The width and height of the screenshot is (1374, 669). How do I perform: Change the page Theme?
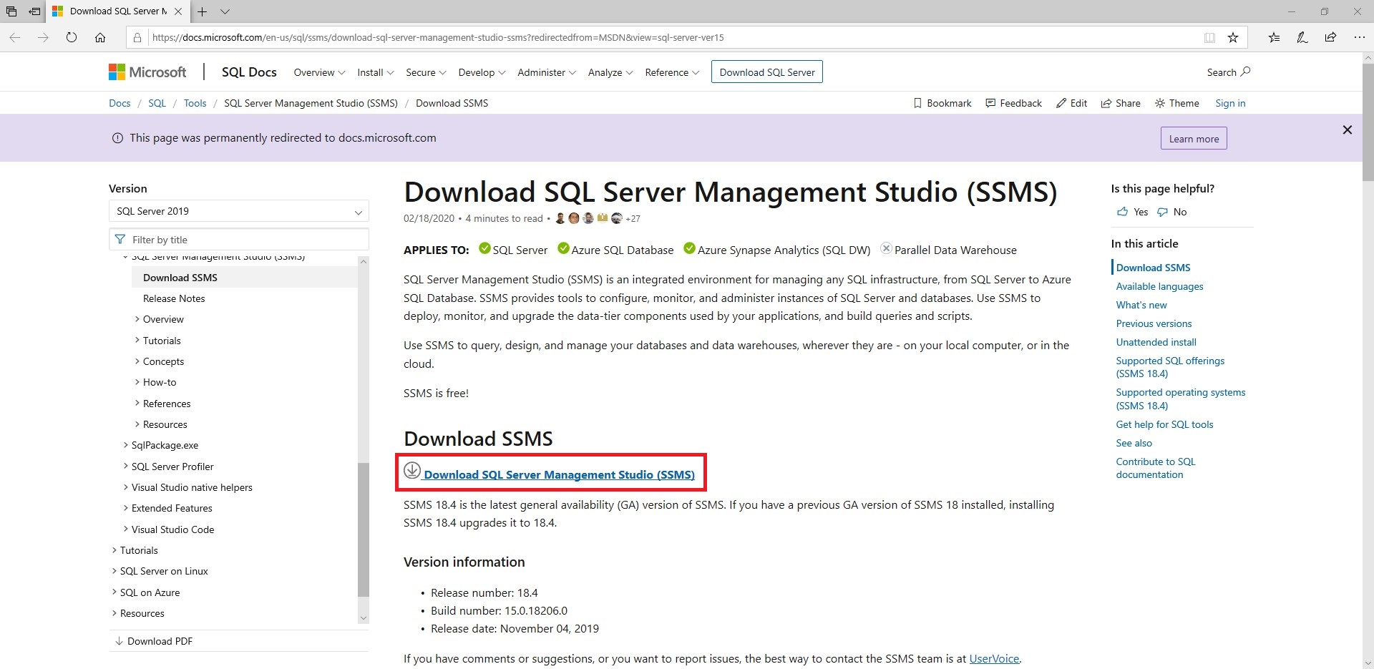point(1176,102)
